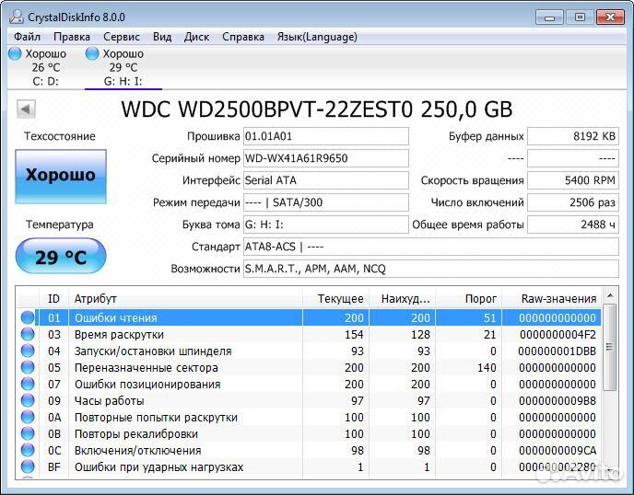Open the Сервис menu

pyautogui.click(x=122, y=37)
